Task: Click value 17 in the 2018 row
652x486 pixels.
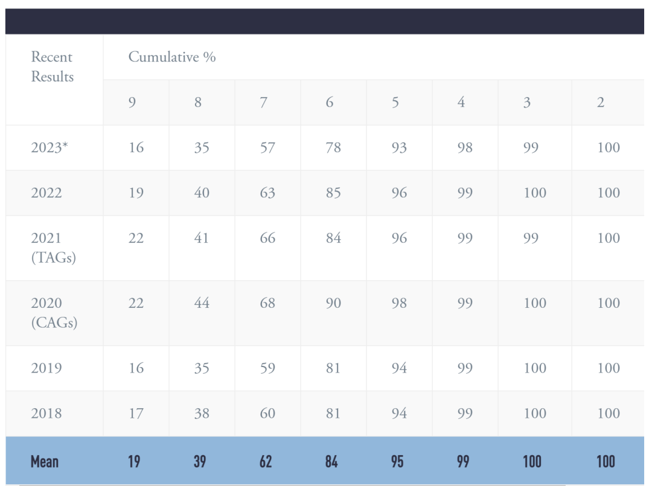Action: (x=136, y=413)
